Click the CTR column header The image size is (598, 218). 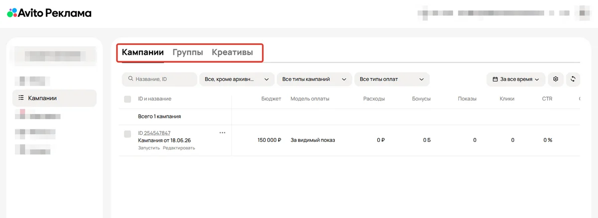[547, 99]
